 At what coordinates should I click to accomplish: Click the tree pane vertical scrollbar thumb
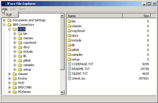(x=62, y=44)
